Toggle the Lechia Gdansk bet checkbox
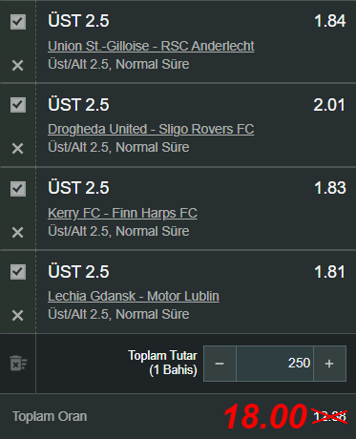This screenshot has height=439, width=356. 18,272
